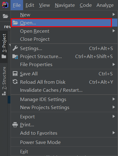Click the IntelliJ IDEA logo icon

(x=5, y=5)
